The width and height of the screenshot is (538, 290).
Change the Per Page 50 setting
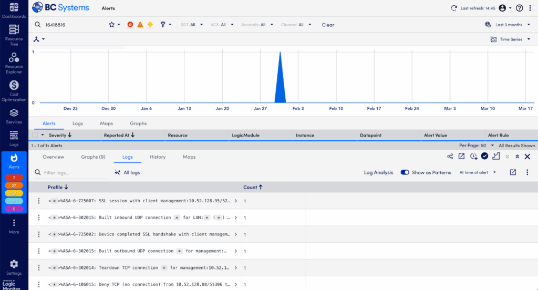(476, 146)
